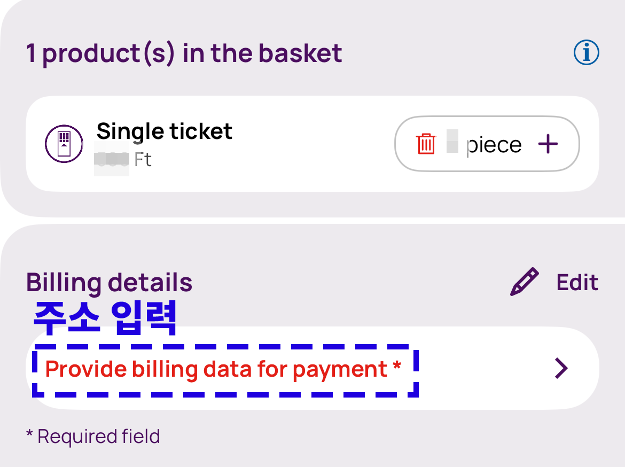The width and height of the screenshot is (625, 467).
Task: Tap the blue dashed highlight border
Action: [224, 394]
